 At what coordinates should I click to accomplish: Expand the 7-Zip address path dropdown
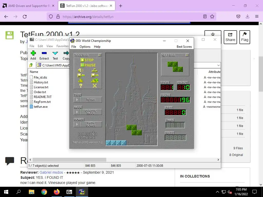pyautogui.click(x=218, y=65)
